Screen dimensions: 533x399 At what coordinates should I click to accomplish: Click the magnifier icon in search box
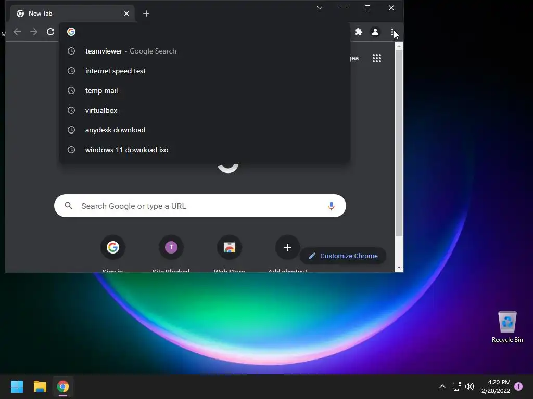click(x=69, y=206)
